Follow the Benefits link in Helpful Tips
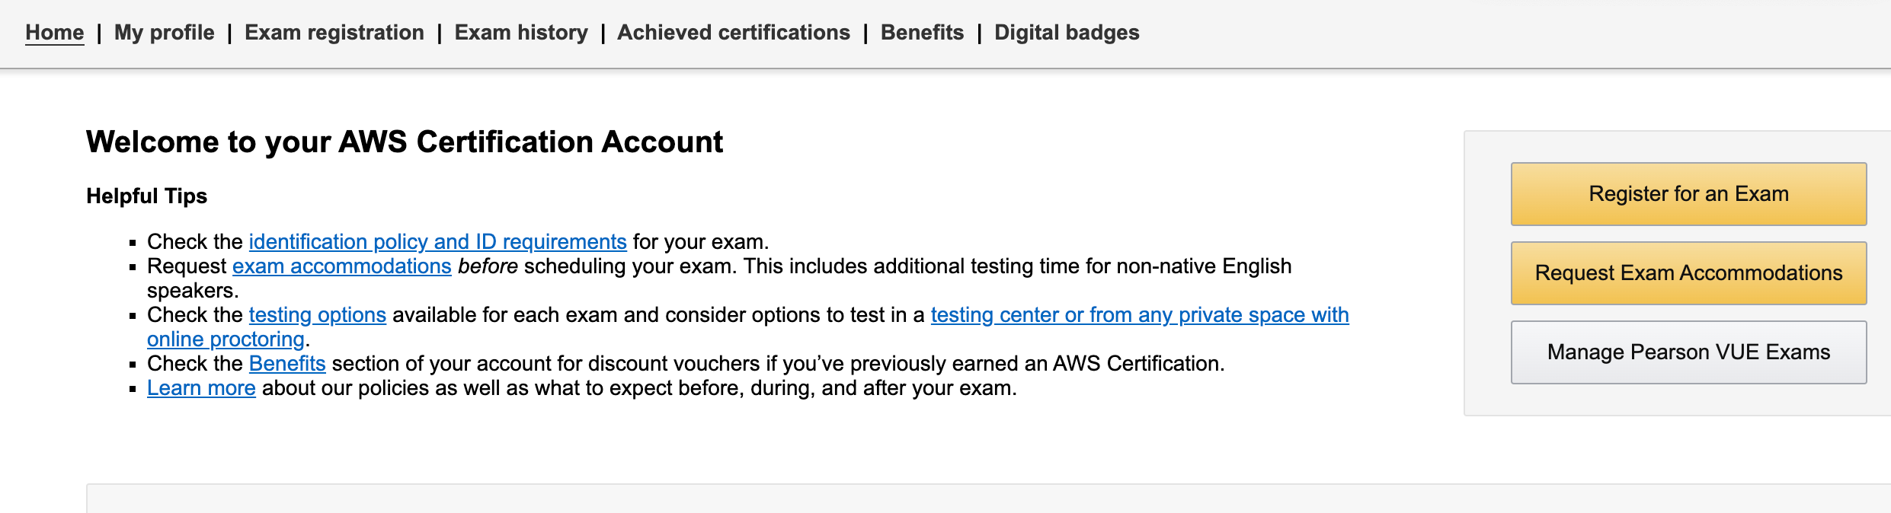This screenshot has height=513, width=1891. (287, 364)
